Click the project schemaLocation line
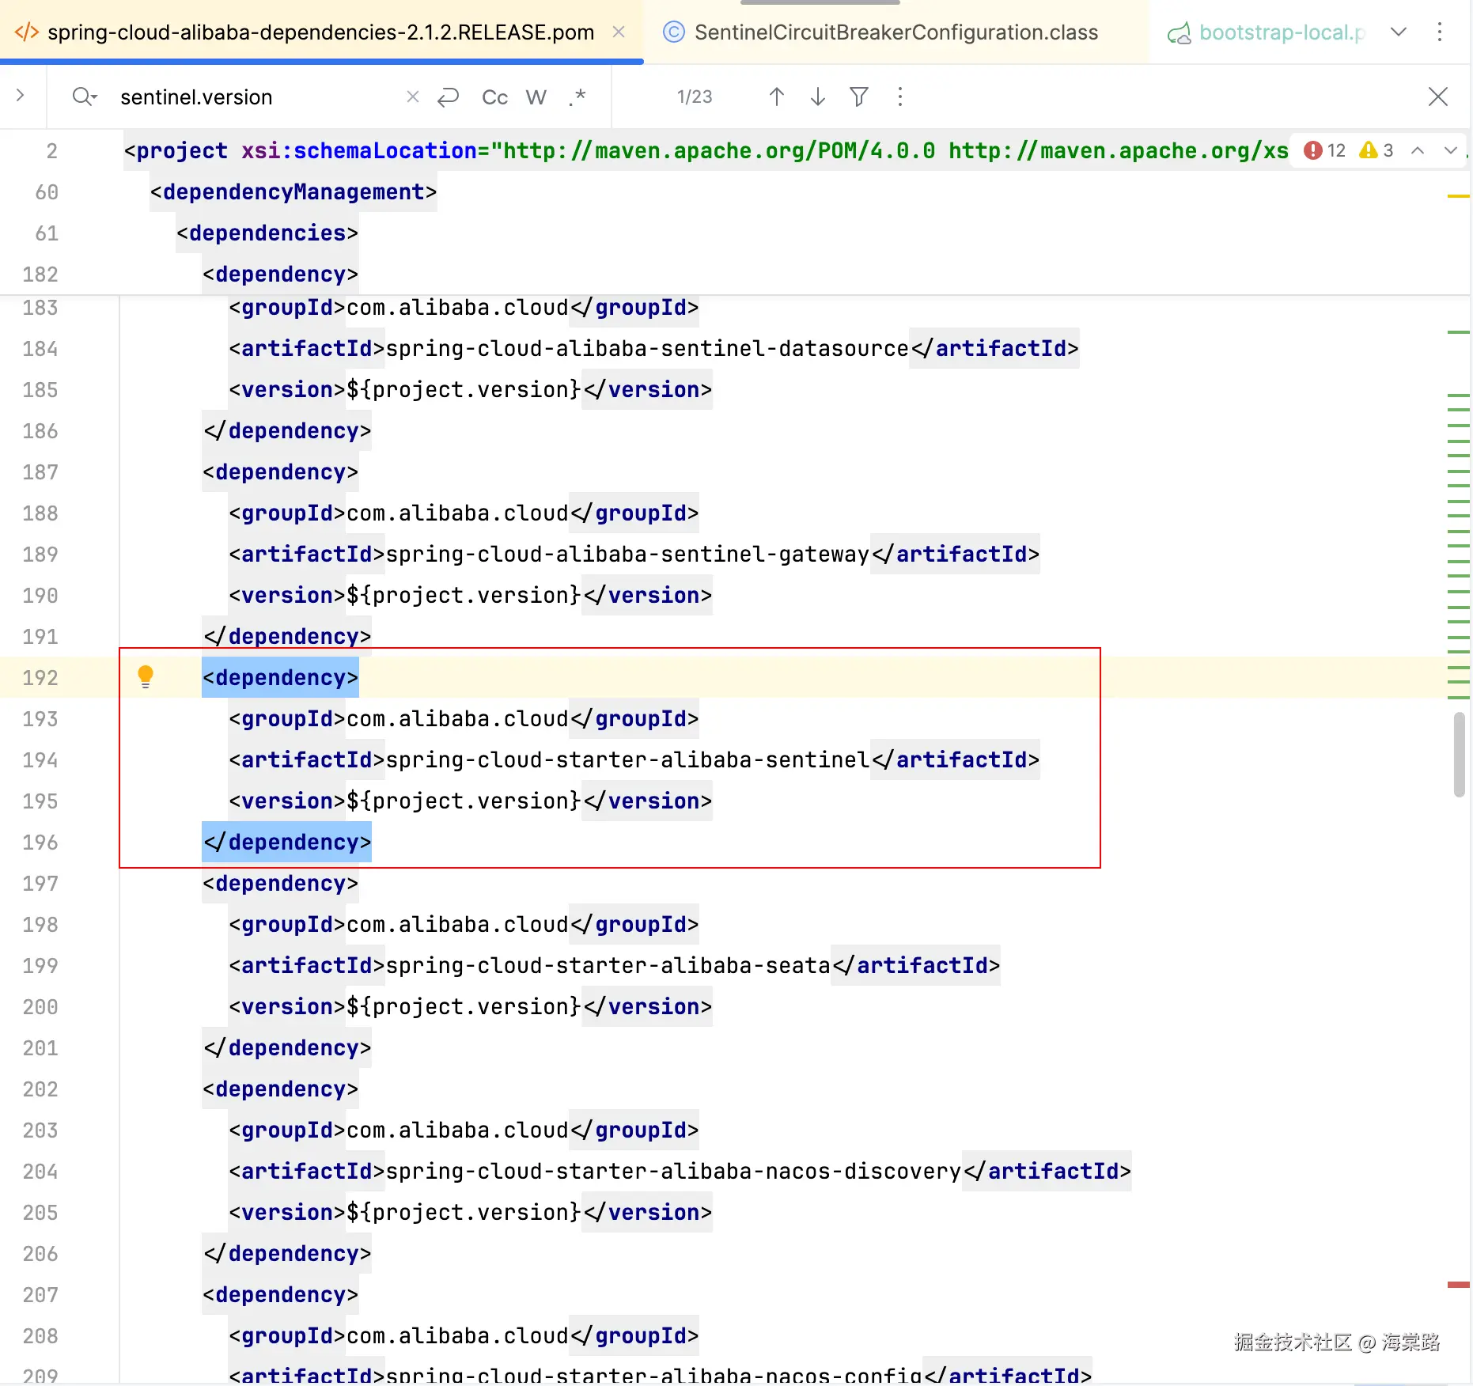Screen dimensions: 1473x1386 (x=706, y=151)
